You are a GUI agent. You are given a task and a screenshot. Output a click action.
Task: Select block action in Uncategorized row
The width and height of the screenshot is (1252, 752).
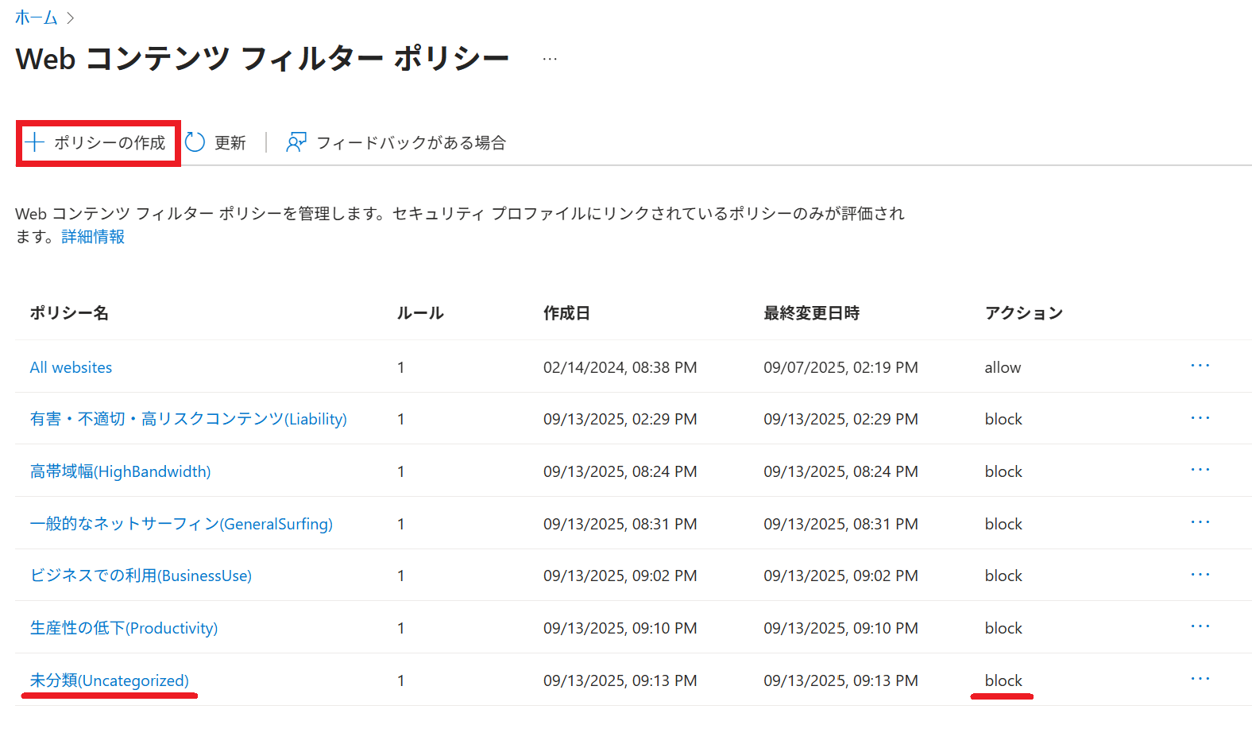click(x=1003, y=680)
